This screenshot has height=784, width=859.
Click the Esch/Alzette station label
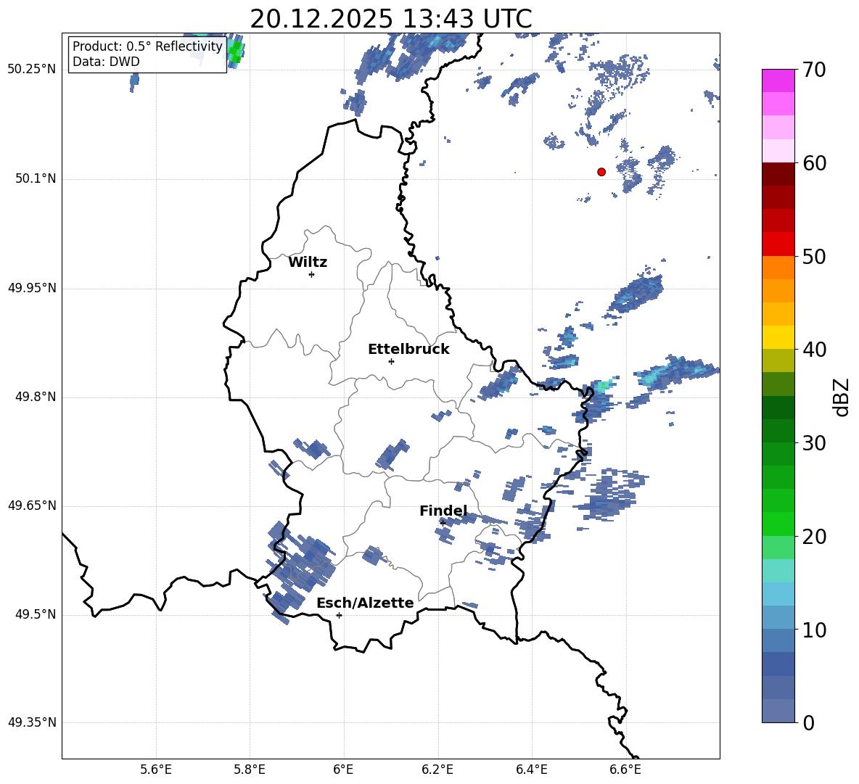click(365, 603)
